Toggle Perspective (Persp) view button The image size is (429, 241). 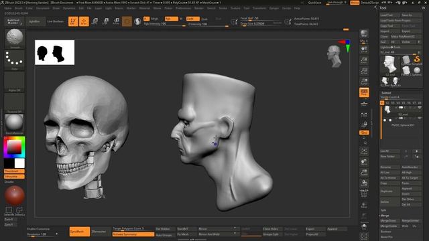click(x=364, y=92)
